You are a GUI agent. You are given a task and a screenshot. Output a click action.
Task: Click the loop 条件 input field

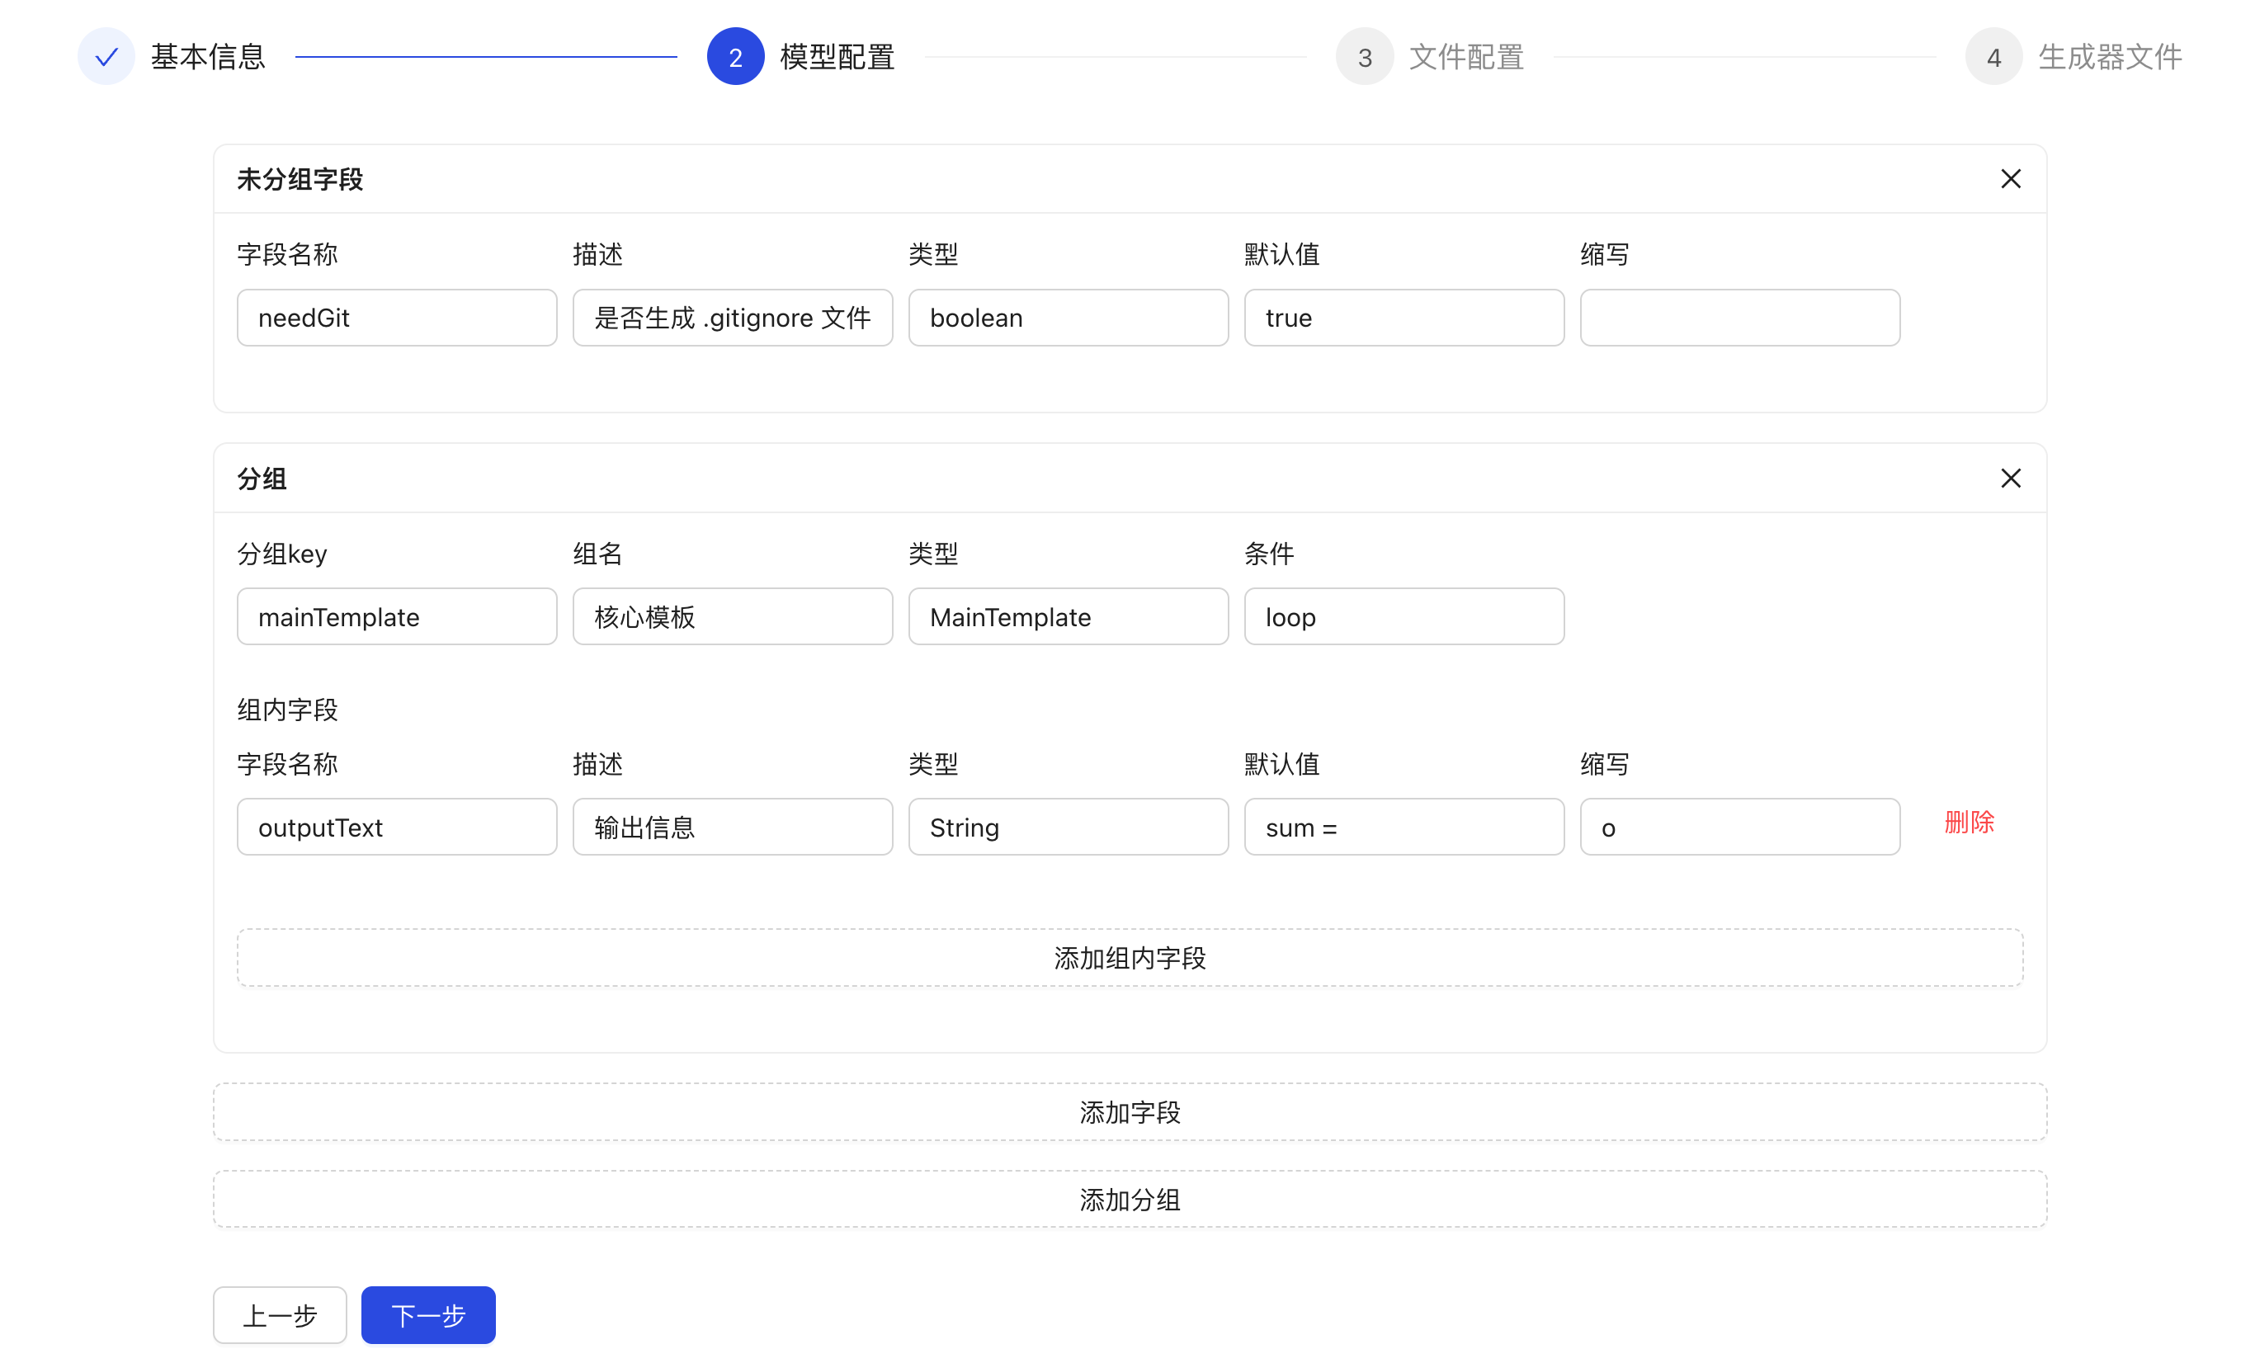[1404, 616]
